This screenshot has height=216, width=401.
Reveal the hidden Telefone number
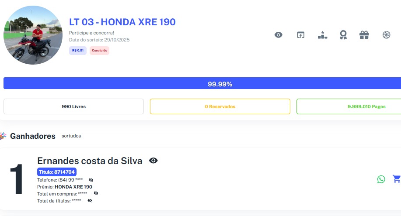[91, 180]
